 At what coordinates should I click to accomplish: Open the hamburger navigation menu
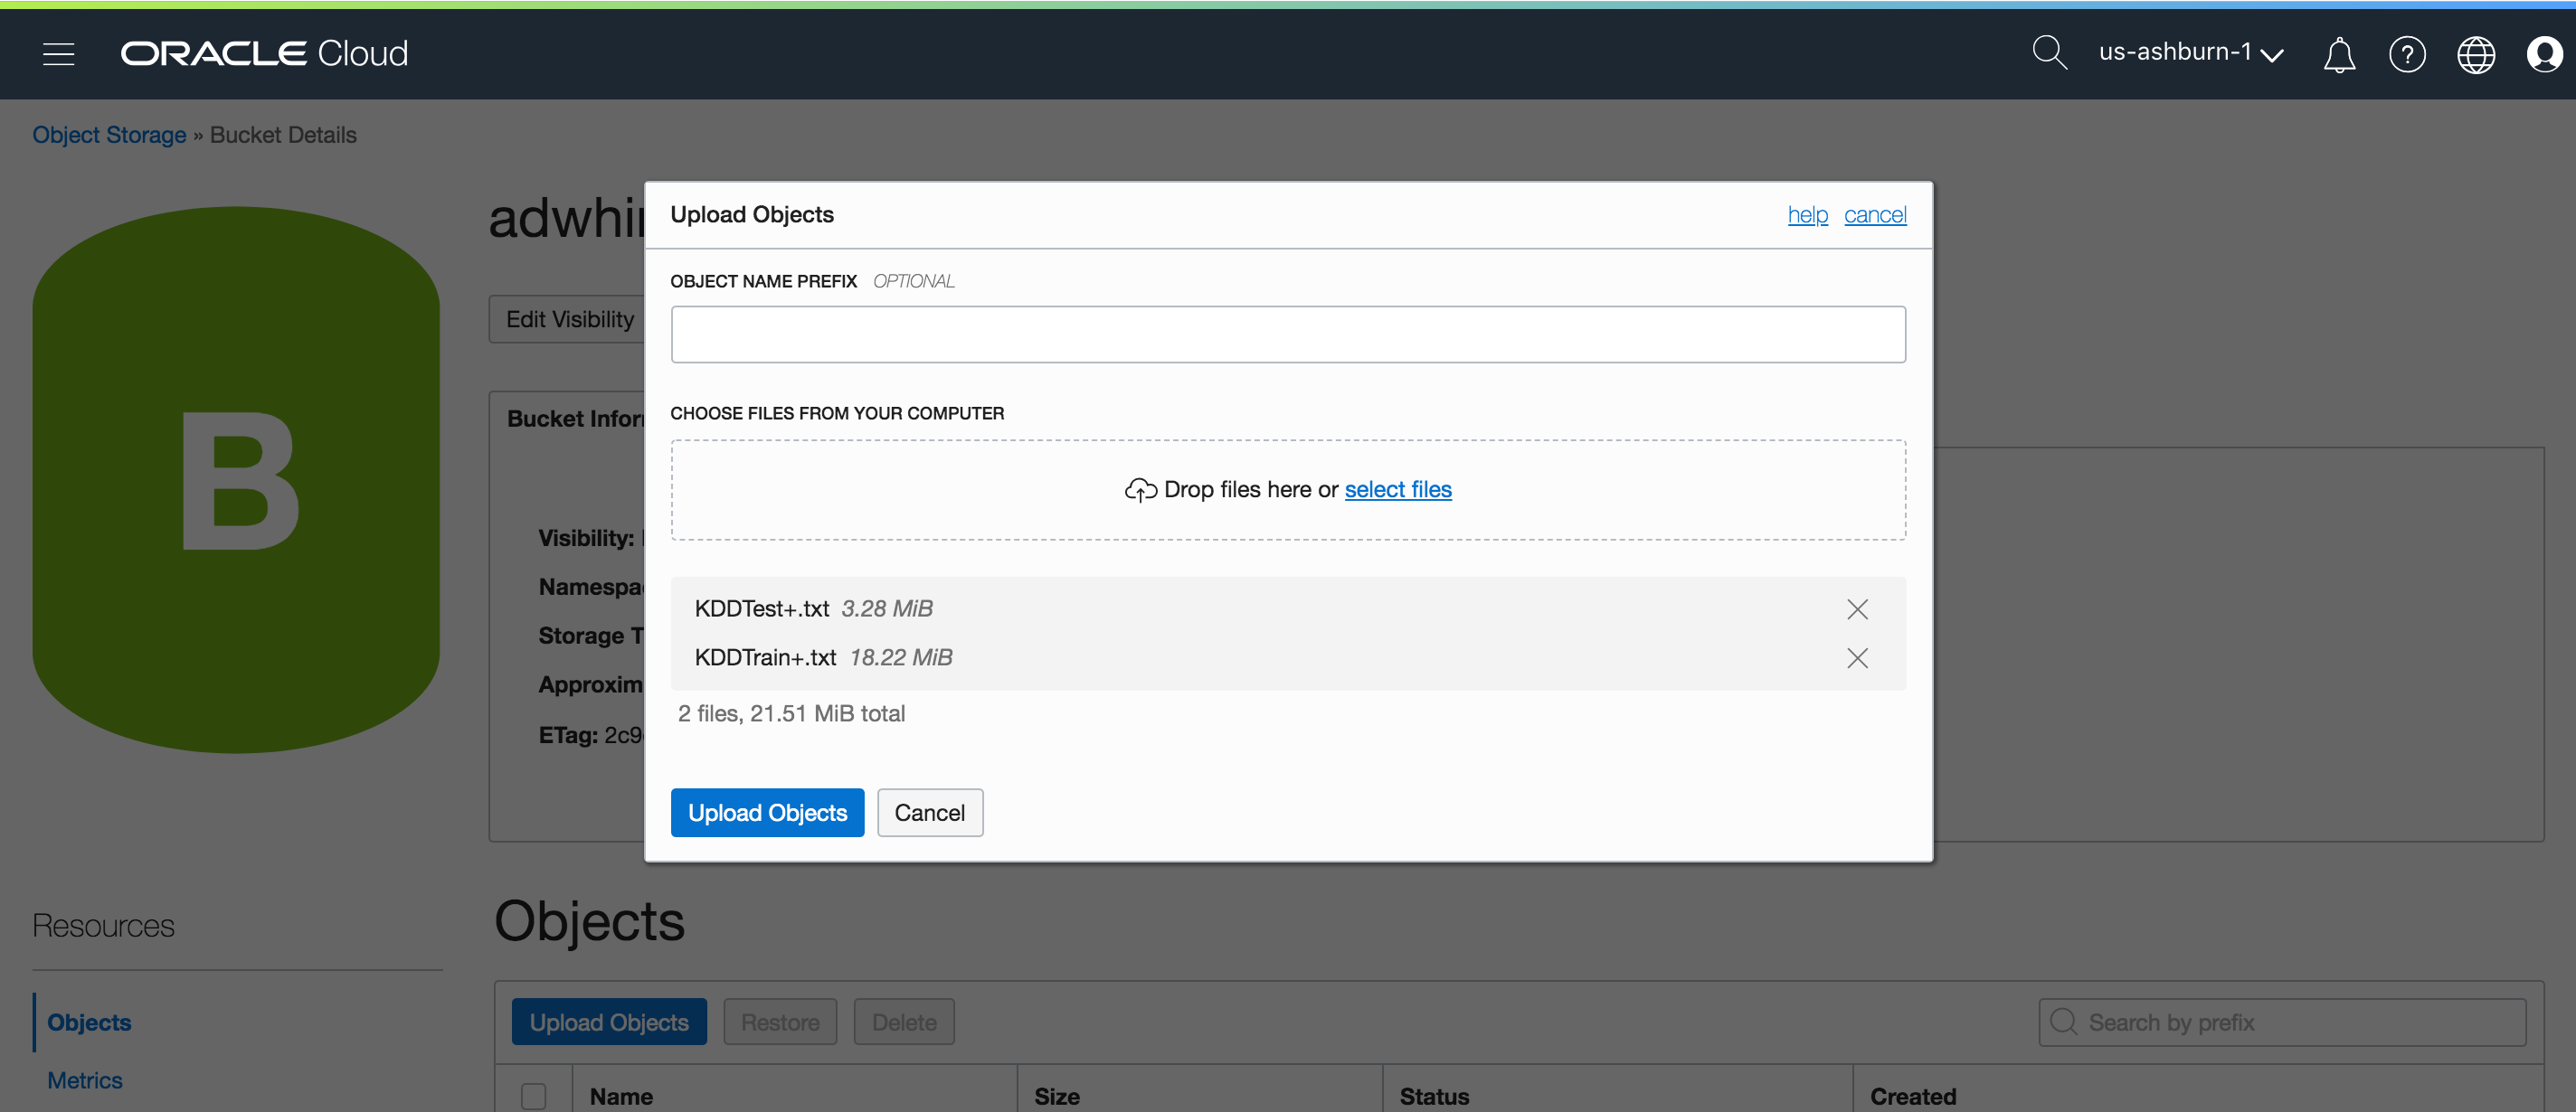59,53
